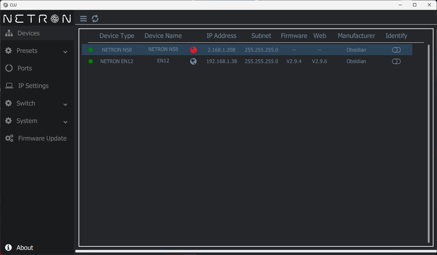437x255 pixels.
Task: Click the globe icon for EN12 row
Action: [193, 61]
